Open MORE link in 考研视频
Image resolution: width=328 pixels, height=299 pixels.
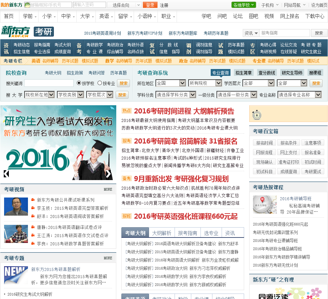108,189
